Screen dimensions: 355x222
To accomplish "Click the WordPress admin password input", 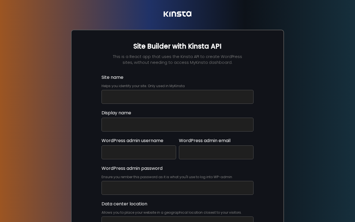I will (177, 188).
